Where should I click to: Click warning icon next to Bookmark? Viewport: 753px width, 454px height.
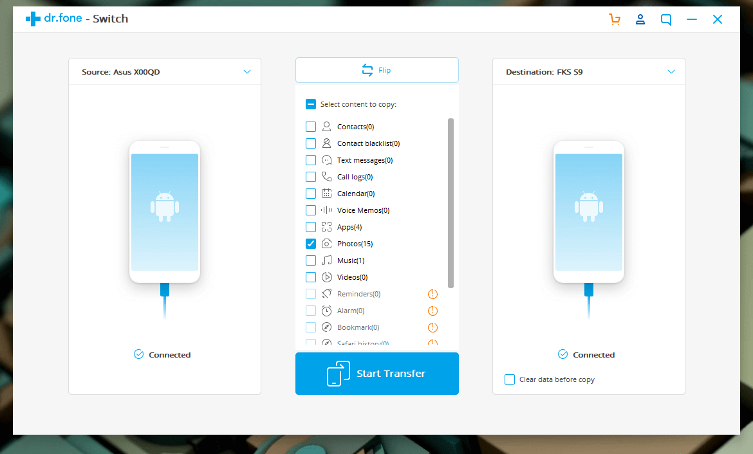[x=432, y=327]
